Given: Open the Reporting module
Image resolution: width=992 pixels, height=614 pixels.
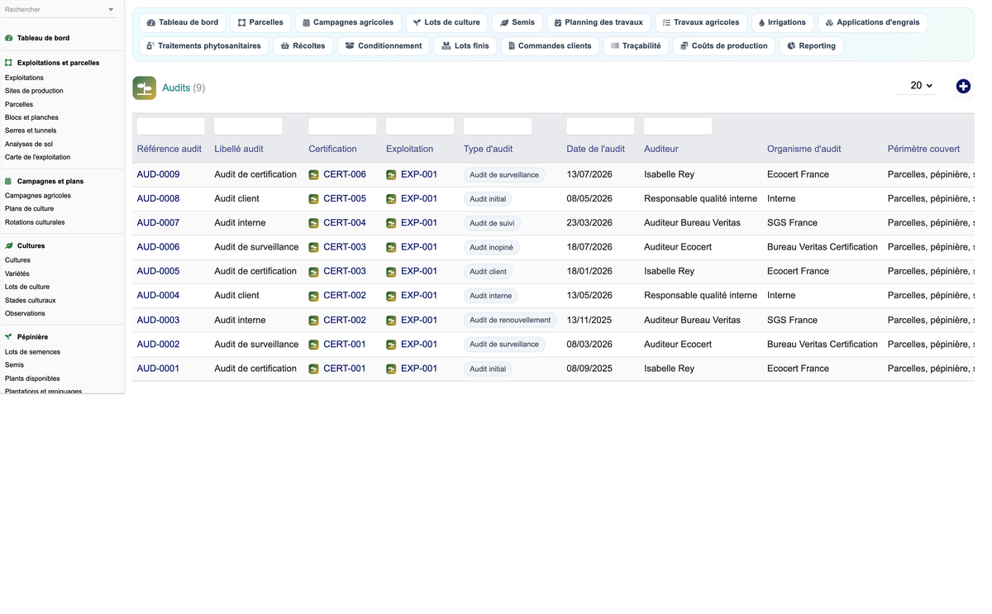Looking at the screenshot, I should tap(811, 45).
